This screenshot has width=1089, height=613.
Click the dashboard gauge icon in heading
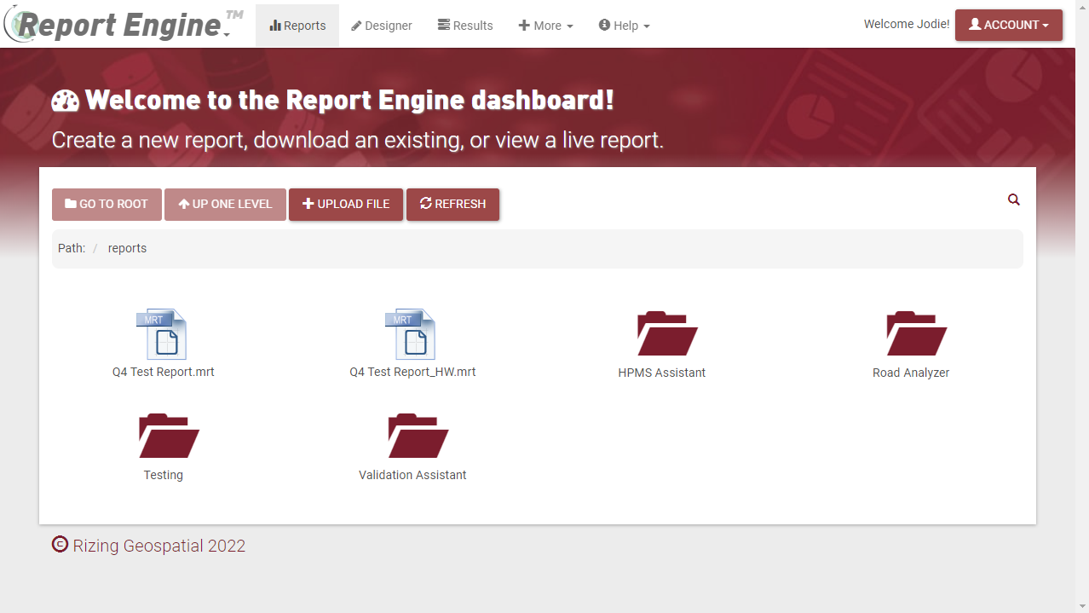click(x=66, y=101)
